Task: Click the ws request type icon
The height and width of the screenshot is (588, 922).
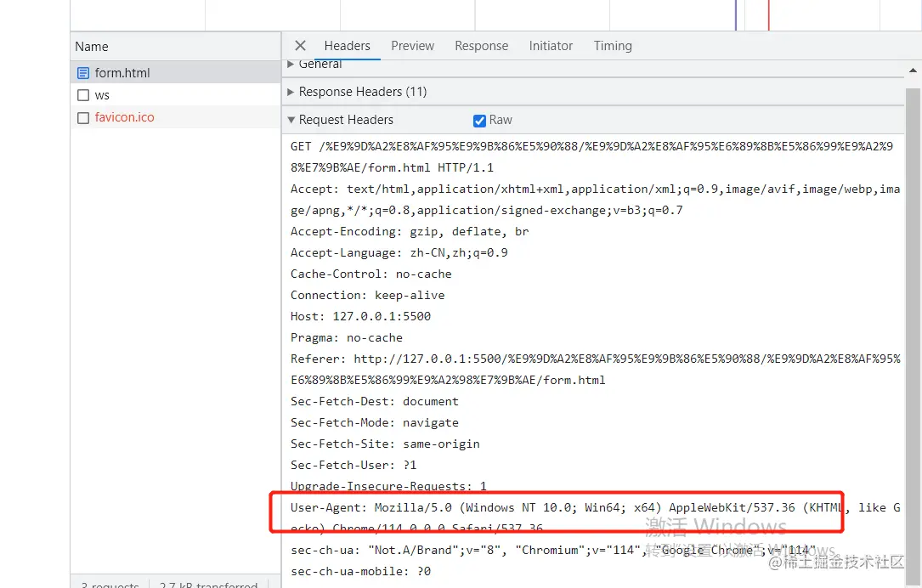Action: pyautogui.click(x=83, y=95)
